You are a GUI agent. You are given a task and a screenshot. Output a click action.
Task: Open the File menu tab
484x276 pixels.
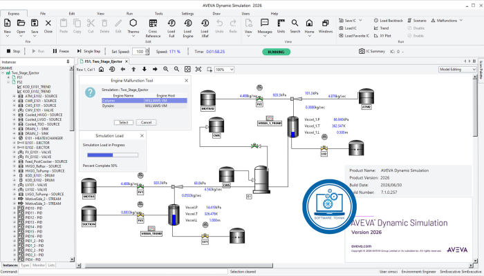point(43,14)
